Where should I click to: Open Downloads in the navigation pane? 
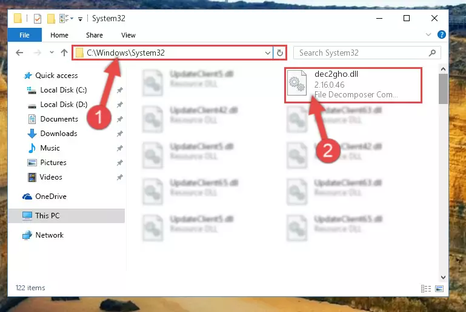pos(59,134)
